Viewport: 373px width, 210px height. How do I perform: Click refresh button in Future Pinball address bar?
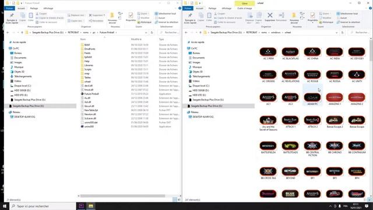pyautogui.click(x=152, y=33)
